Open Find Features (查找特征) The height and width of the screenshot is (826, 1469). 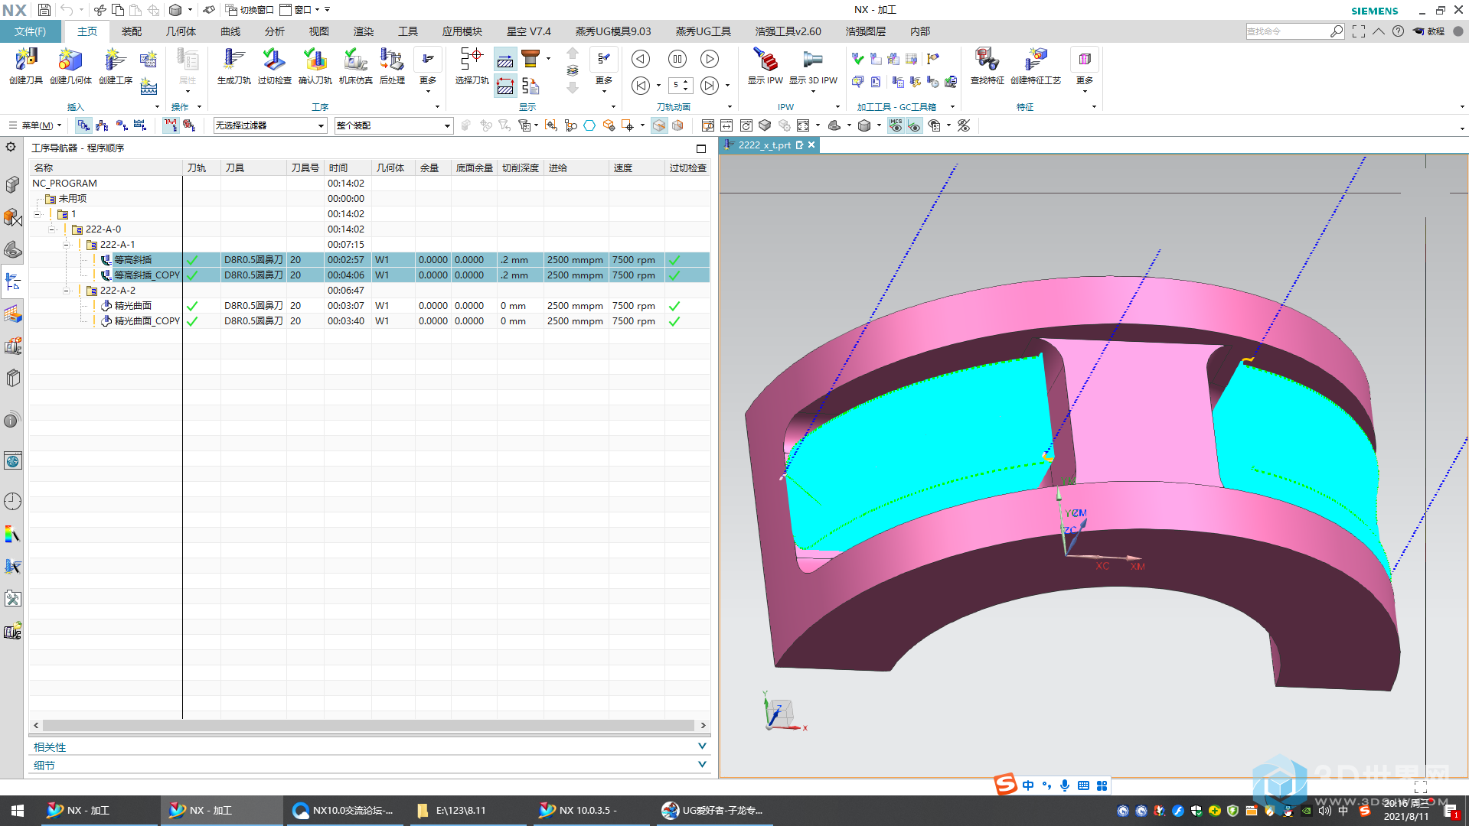click(987, 66)
